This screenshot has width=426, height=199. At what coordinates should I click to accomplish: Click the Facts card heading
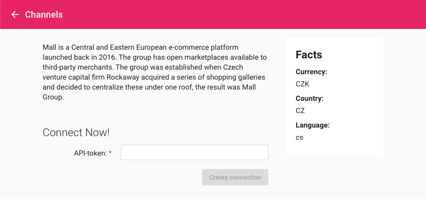309,55
